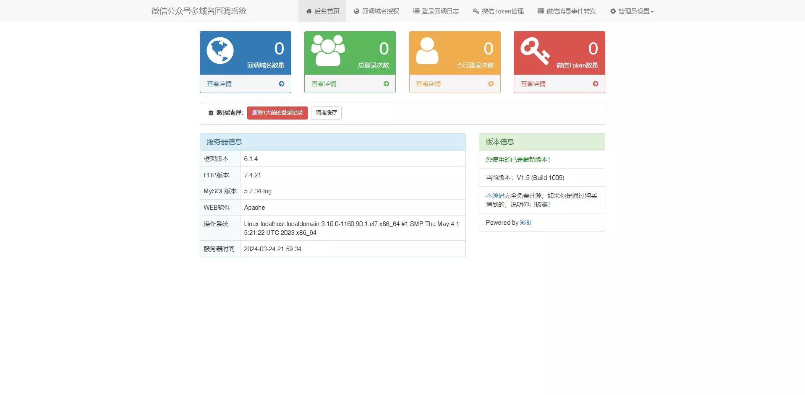Click the 微信Token数量 count label

pyautogui.click(x=577, y=65)
